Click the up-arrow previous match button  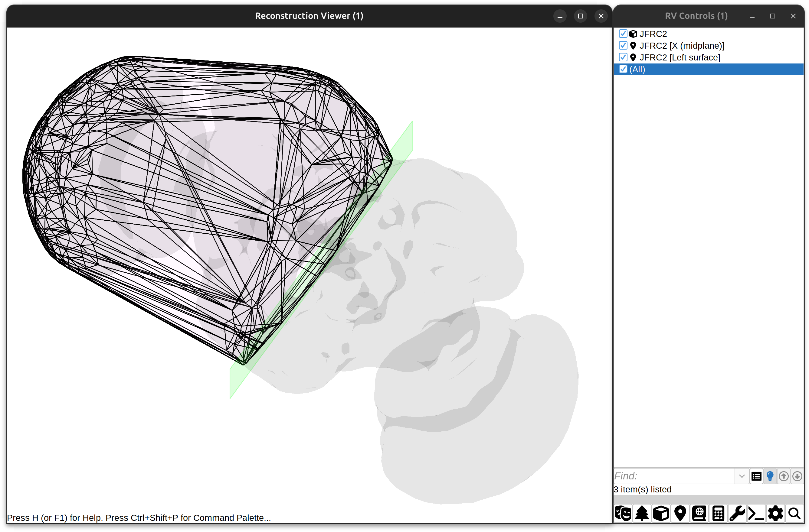point(784,476)
